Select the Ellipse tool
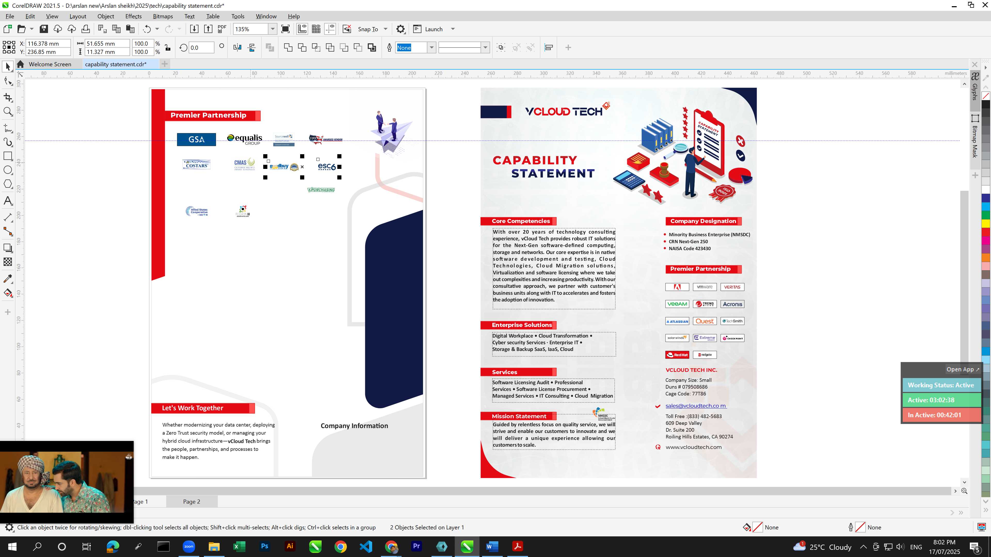The width and height of the screenshot is (991, 557). tap(8, 170)
